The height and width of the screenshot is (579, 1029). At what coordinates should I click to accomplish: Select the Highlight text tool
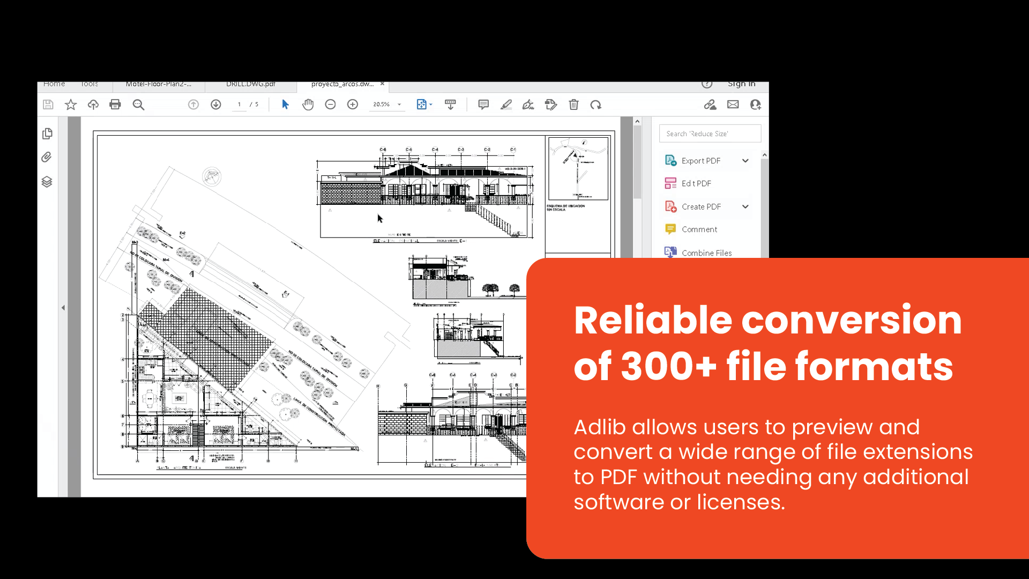click(506, 105)
